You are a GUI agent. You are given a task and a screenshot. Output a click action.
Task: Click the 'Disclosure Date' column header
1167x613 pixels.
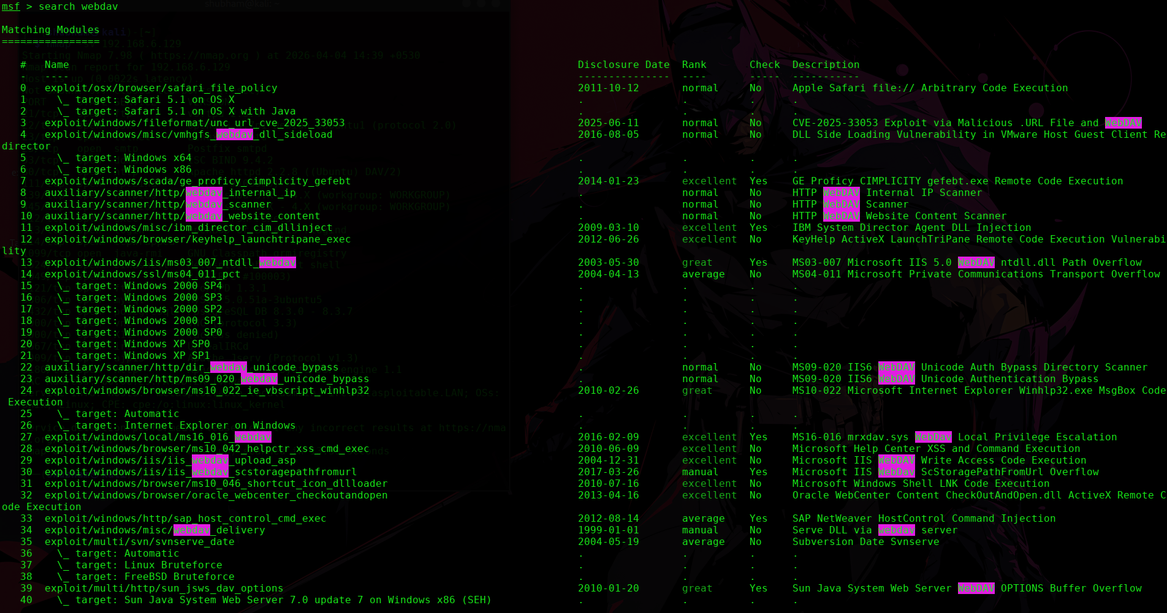click(x=623, y=65)
